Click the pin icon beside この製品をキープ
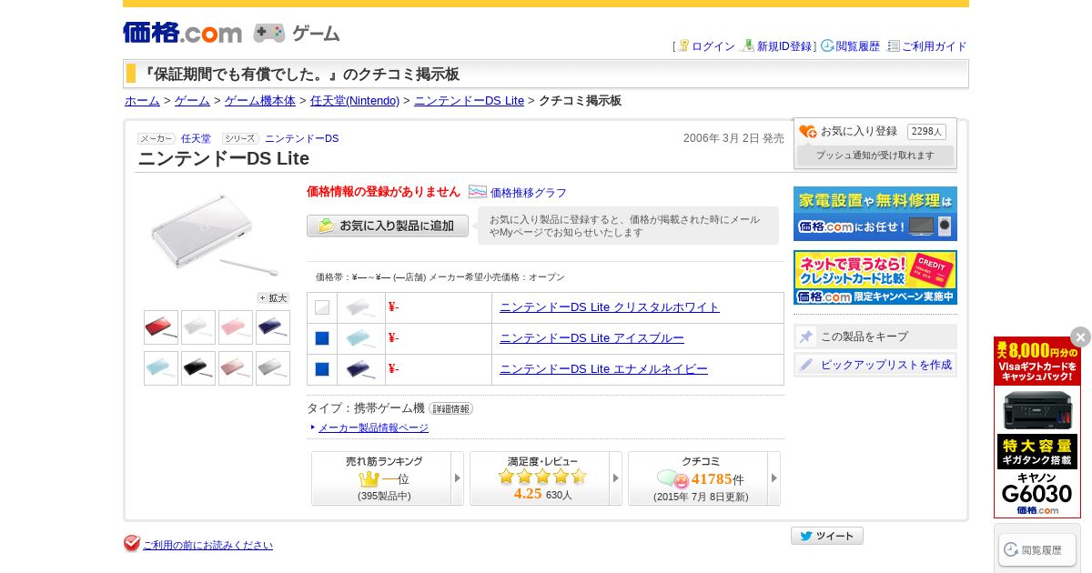The image size is (1092, 573). (x=806, y=337)
